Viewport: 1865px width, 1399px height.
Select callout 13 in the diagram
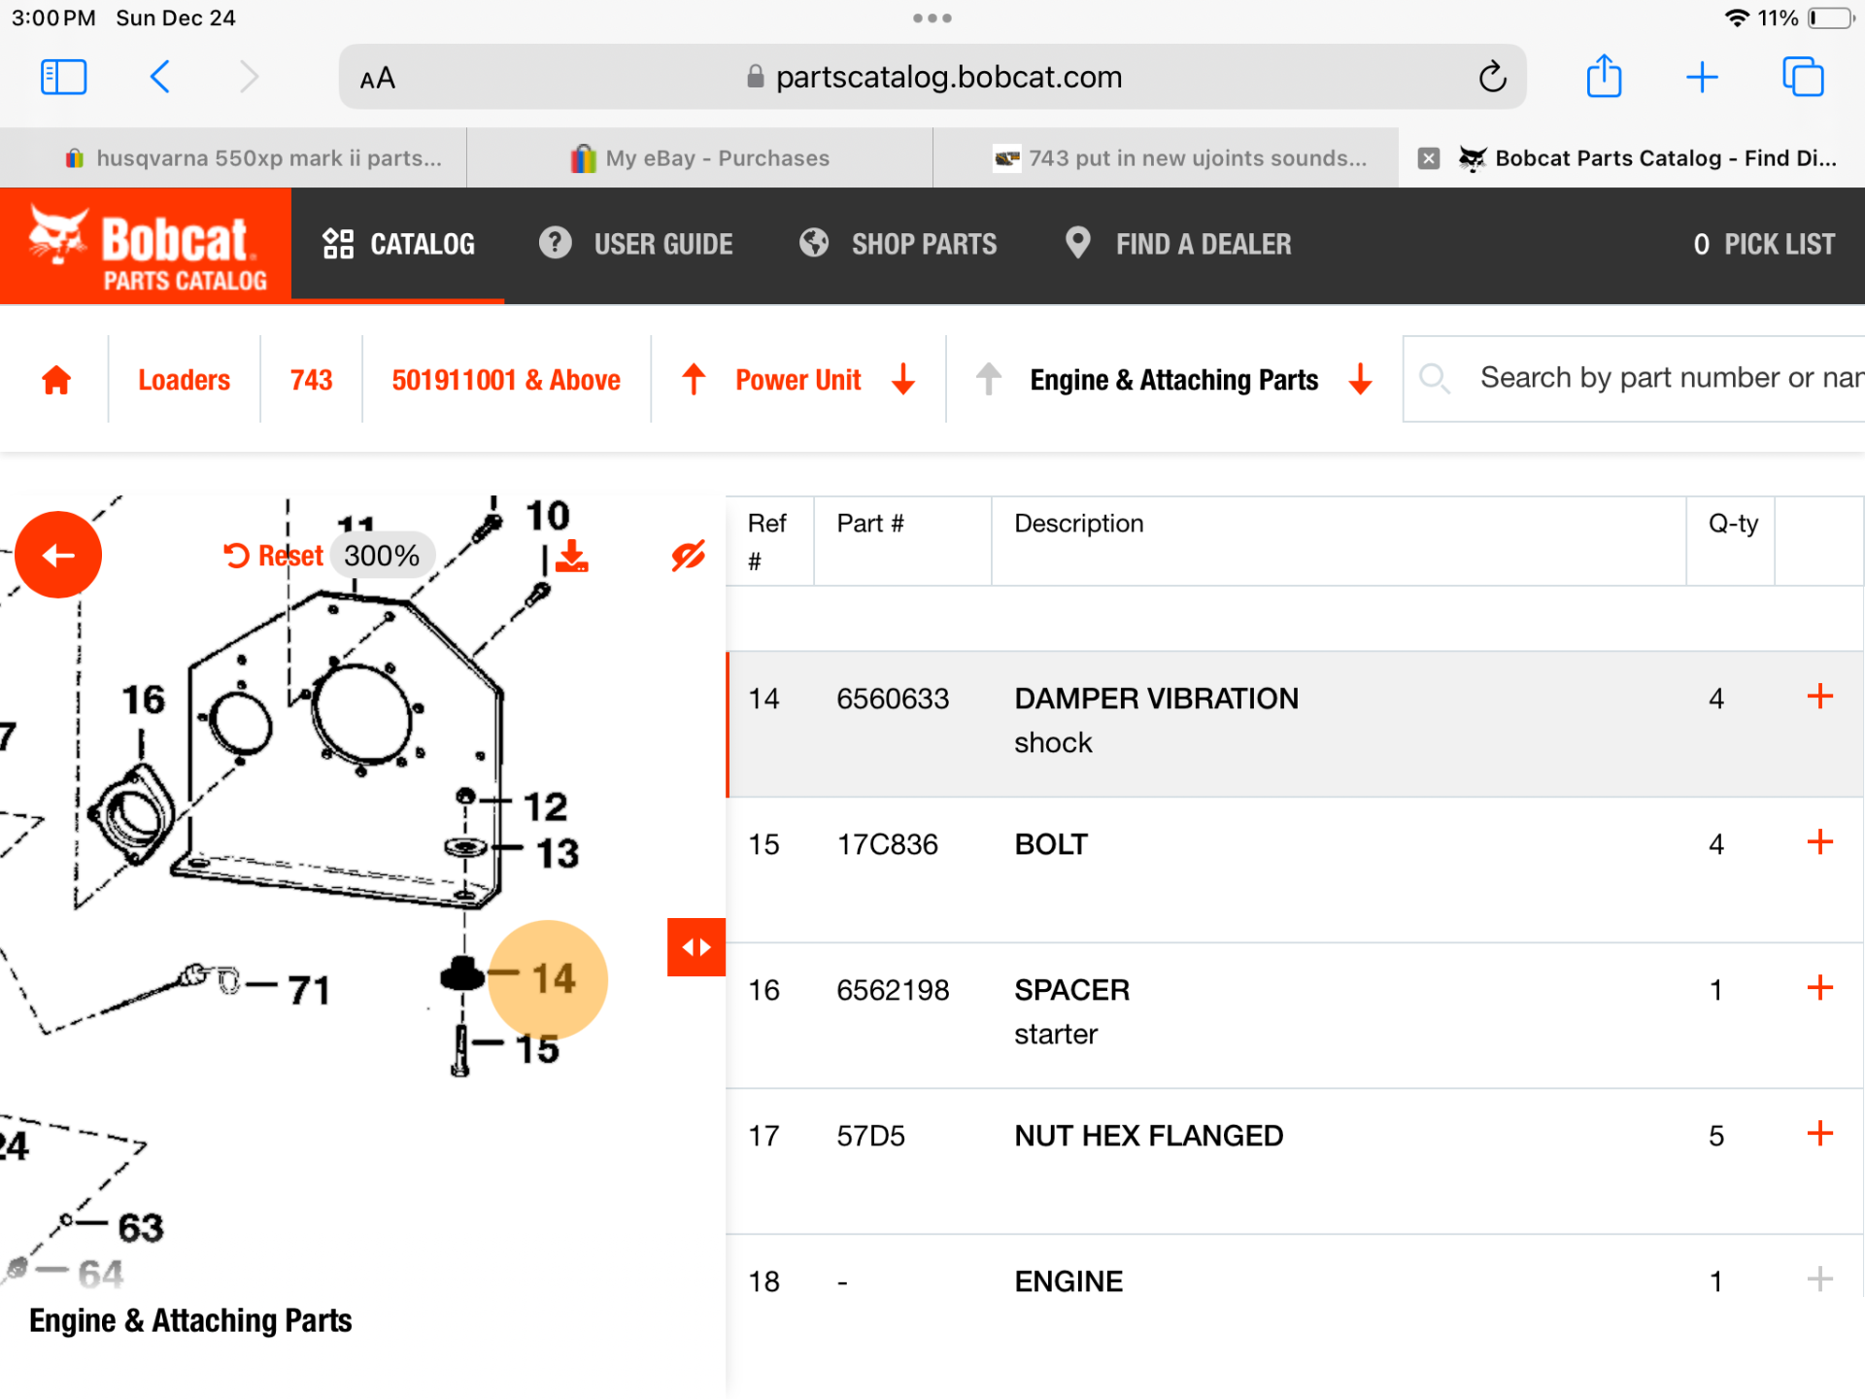coord(558,854)
